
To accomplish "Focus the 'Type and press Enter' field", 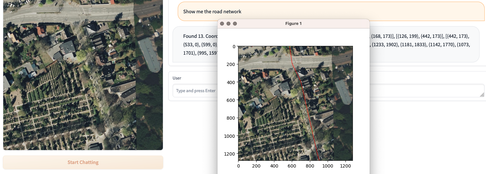I will pos(194,91).
